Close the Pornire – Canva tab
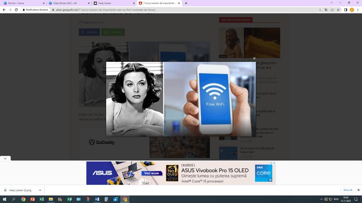Image resolution: width=362 pixels, height=203 pixels. [43, 3]
